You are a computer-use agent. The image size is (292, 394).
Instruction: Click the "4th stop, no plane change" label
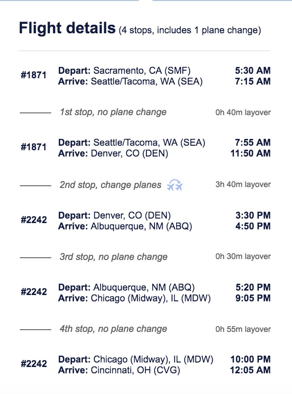pos(114,329)
